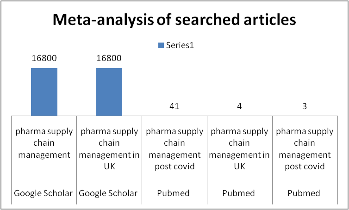Select the first blue bar for Google Scholar
The height and width of the screenshot is (210, 349).
click(x=44, y=92)
